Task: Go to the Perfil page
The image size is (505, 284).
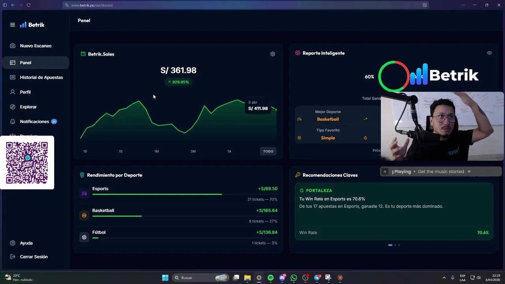Action: (36, 92)
